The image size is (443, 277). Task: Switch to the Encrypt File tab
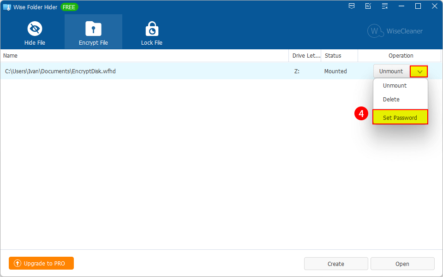pyautogui.click(x=93, y=32)
